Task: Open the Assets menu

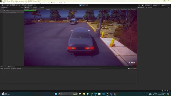Action: pyautogui.click(x=8, y=3)
